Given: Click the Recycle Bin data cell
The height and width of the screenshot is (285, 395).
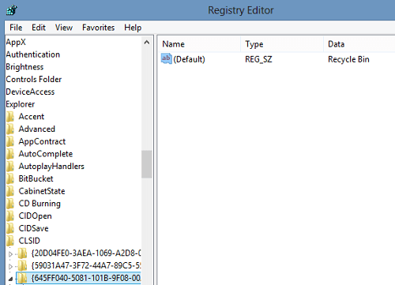Looking at the screenshot, I should pos(348,59).
